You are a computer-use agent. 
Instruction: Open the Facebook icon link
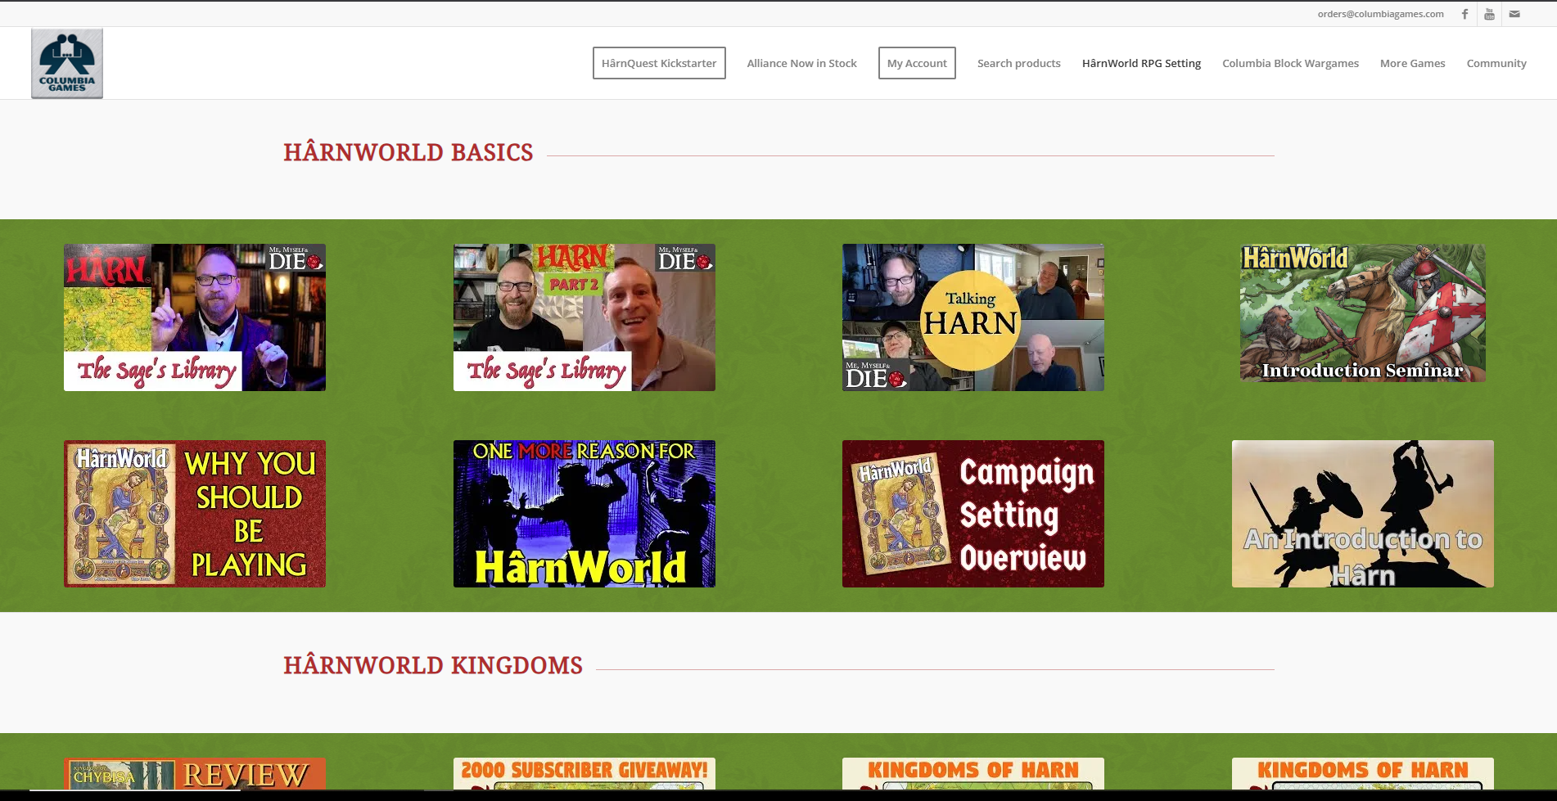coord(1464,14)
